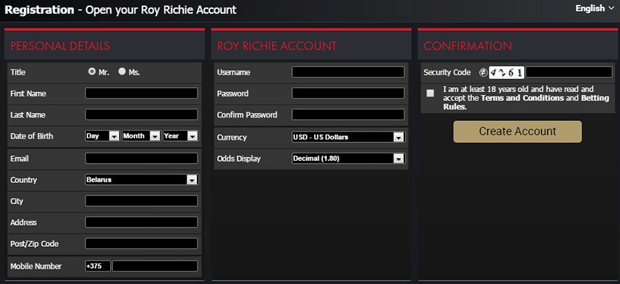Open the Day of birth dropdown
Viewport: 620px width, 284px height.
click(103, 136)
